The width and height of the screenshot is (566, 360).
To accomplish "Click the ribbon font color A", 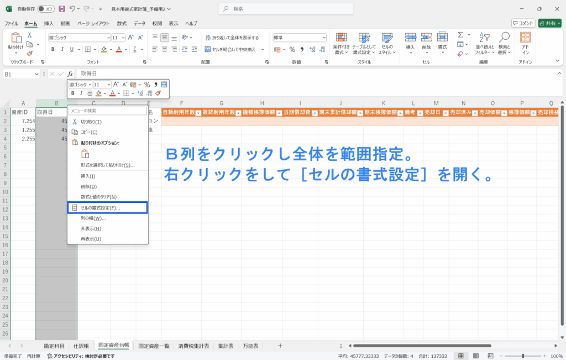I will point(119,49).
